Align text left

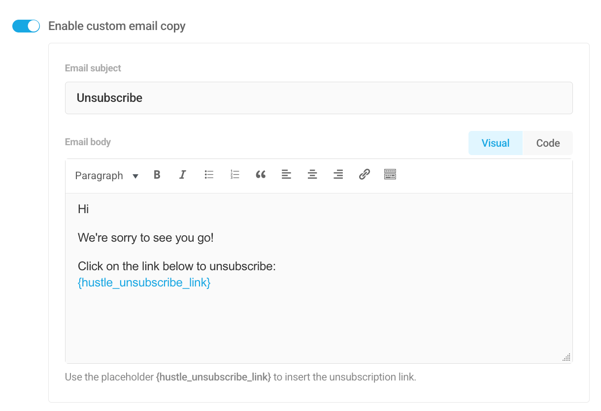point(286,174)
